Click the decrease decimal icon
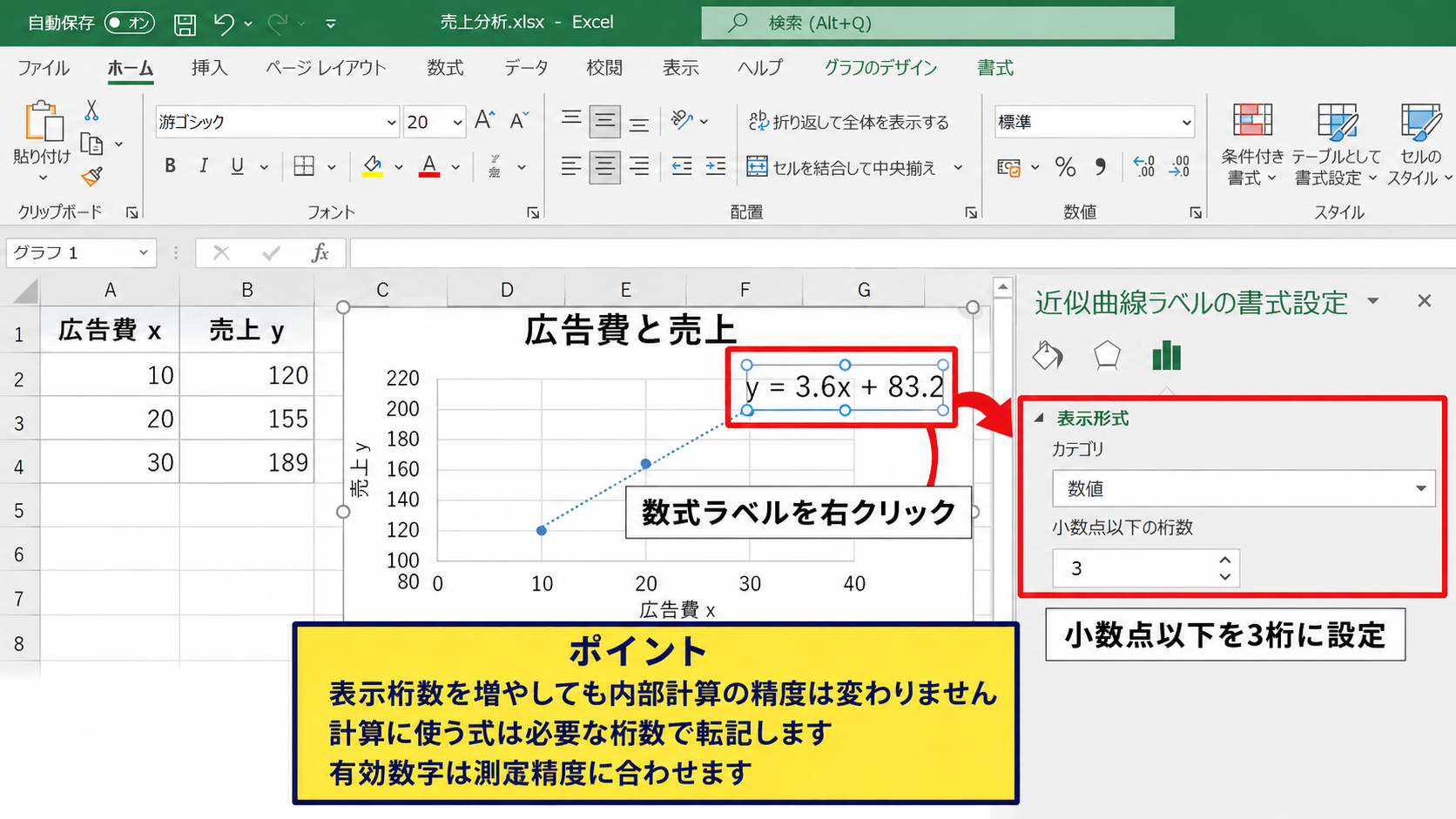The image size is (1456, 819). tap(1180, 166)
